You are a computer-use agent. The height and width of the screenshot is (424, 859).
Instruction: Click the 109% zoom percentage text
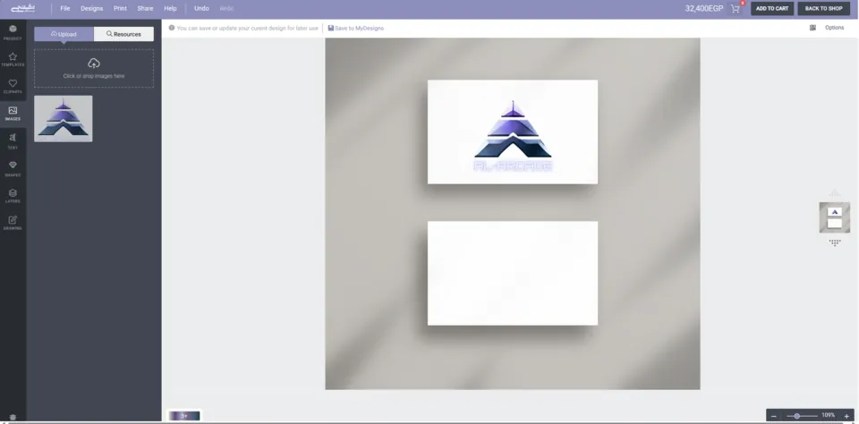pos(828,416)
